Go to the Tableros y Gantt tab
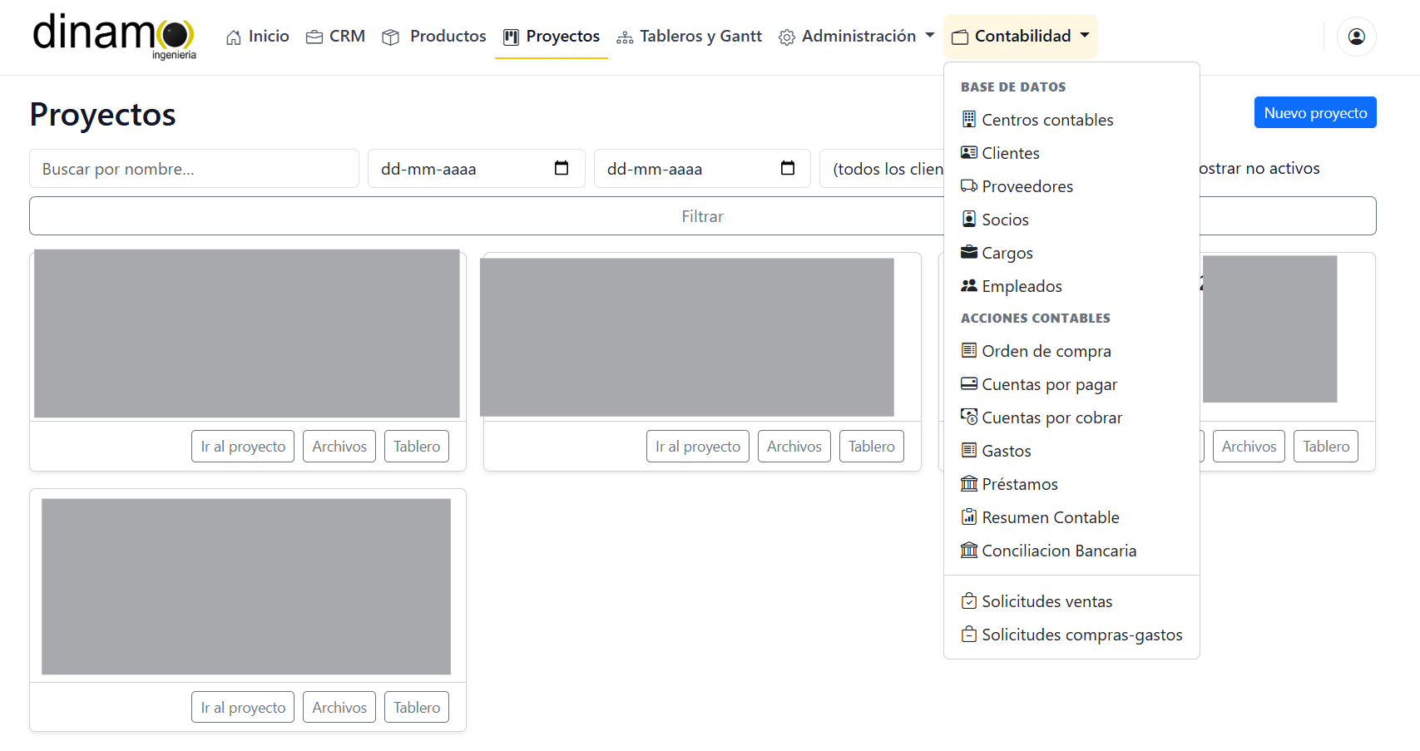 [x=690, y=37]
